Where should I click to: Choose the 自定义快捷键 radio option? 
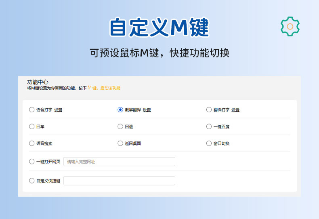32,181
